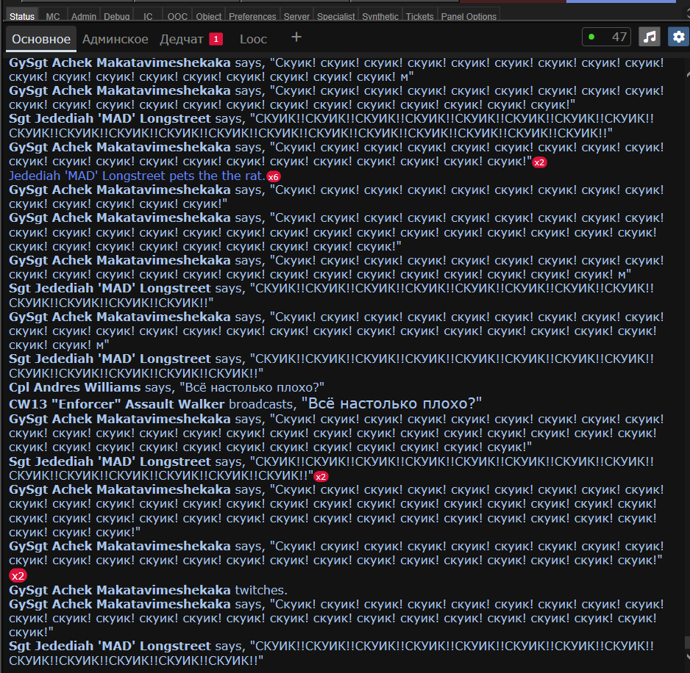Open the Tickets panel tab

coord(420,16)
